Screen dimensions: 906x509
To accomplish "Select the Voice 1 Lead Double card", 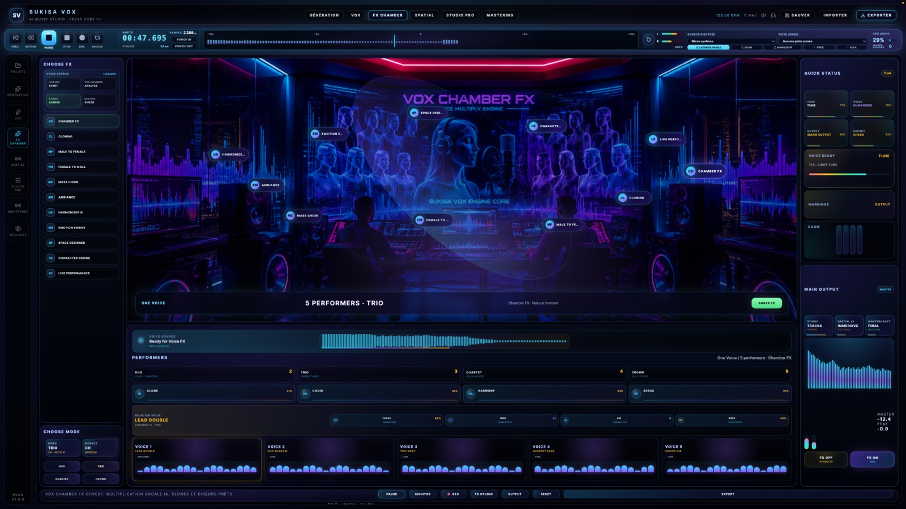I will 196,459.
